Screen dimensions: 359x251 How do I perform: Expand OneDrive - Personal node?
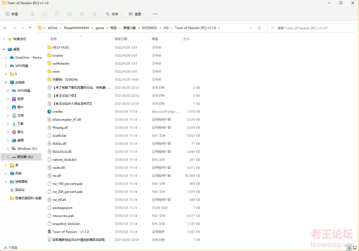pos(6,58)
